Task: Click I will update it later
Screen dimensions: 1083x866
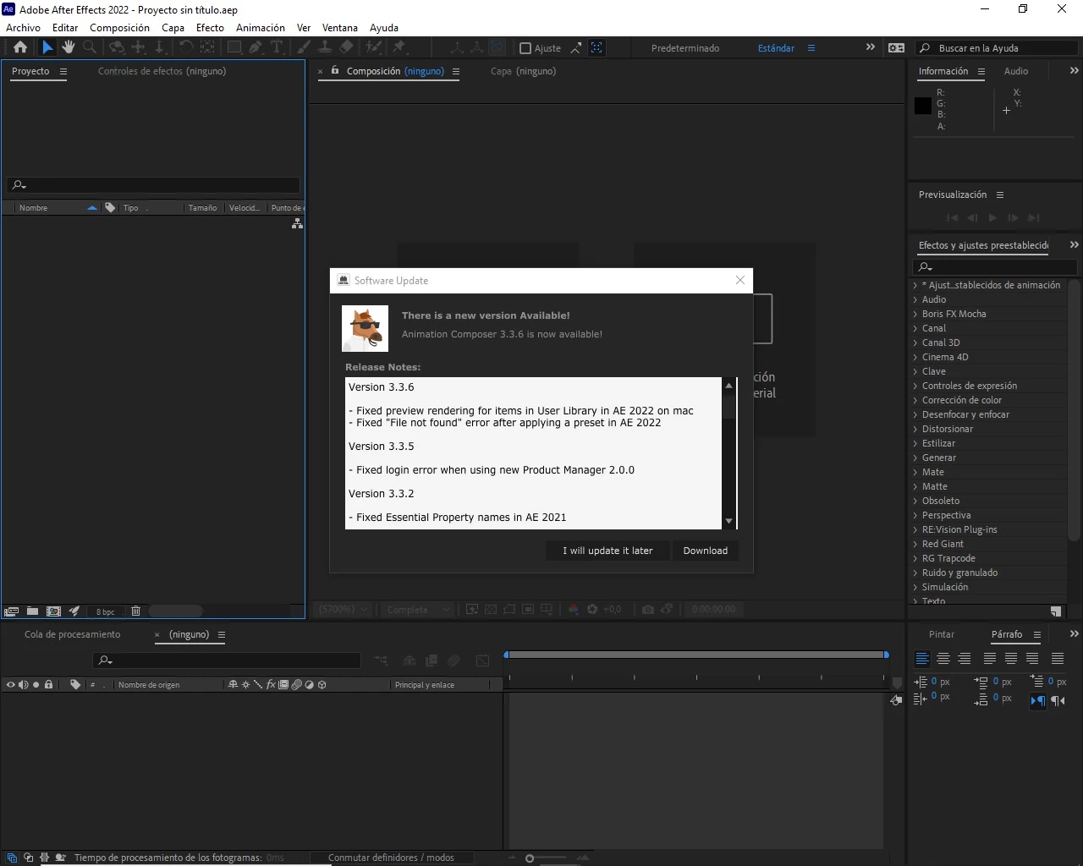Action: (x=608, y=551)
